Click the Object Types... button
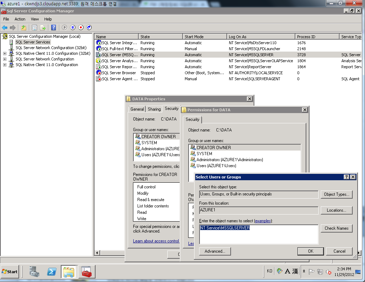The width and height of the screenshot is (365, 282). 337,194
